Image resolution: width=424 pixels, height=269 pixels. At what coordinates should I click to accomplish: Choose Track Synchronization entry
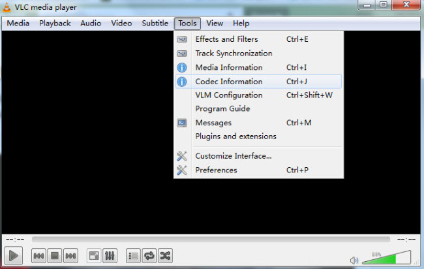(258, 54)
